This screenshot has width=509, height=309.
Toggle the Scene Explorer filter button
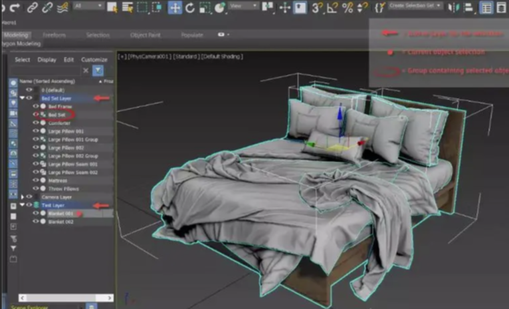click(x=98, y=70)
